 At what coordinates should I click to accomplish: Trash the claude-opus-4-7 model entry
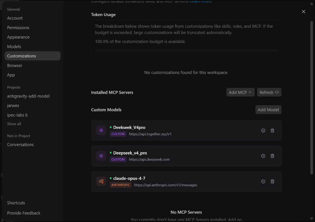tap(273, 182)
